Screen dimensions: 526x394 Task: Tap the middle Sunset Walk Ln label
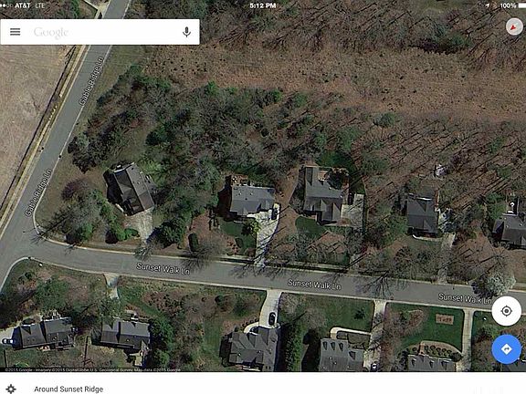(314, 285)
